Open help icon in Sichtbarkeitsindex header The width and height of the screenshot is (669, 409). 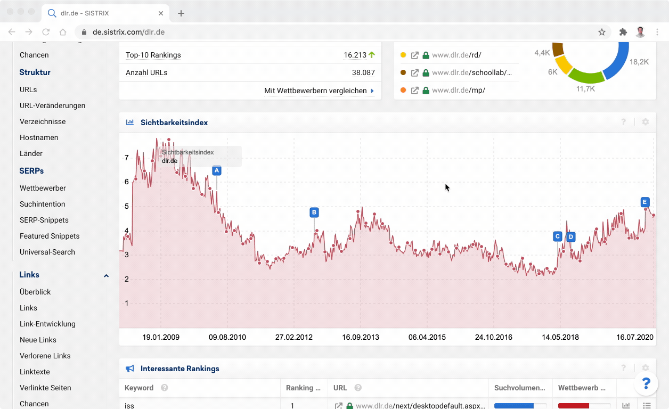pyautogui.click(x=623, y=122)
